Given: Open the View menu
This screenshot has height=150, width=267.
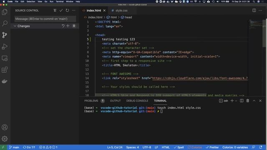Looking at the screenshot, I should click(x=40, y=2).
